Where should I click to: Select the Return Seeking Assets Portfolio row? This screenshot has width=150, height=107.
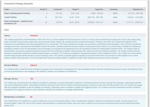[74, 13]
